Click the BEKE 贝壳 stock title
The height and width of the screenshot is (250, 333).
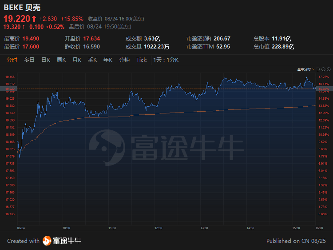pos(22,8)
